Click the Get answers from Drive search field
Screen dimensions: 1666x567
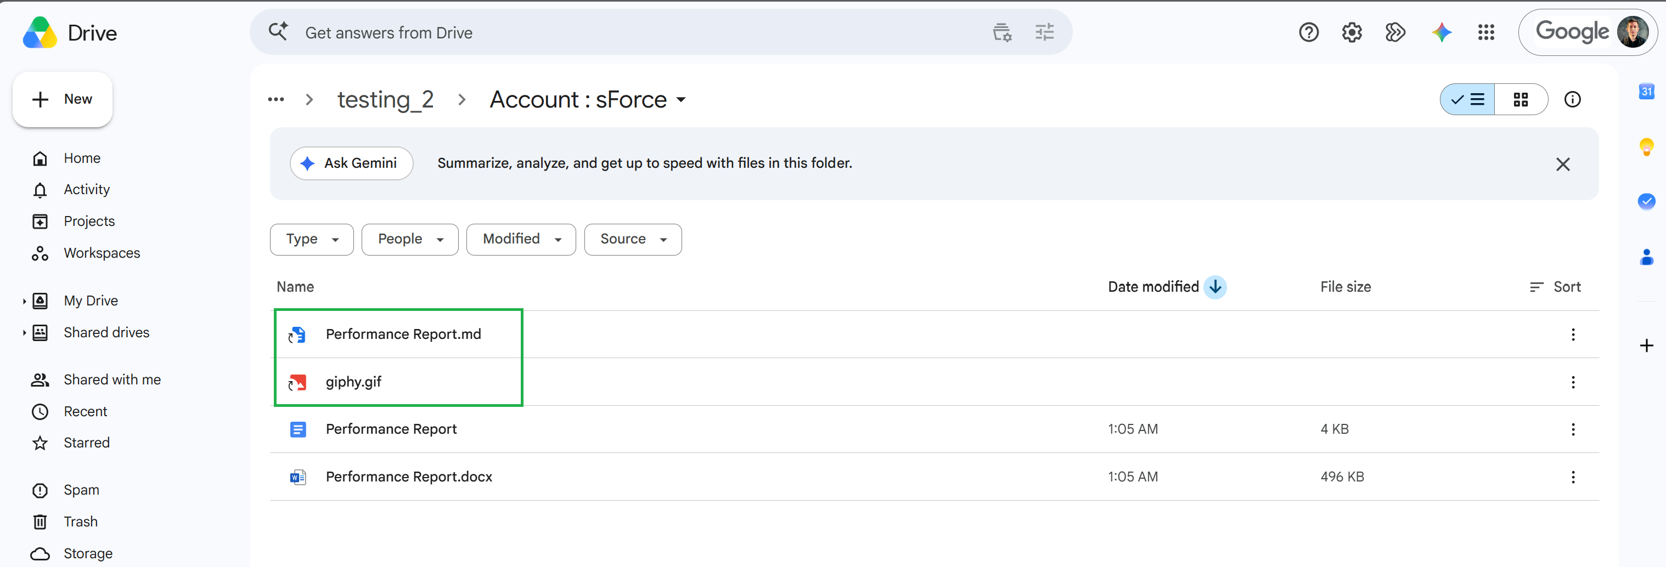pos(661,32)
